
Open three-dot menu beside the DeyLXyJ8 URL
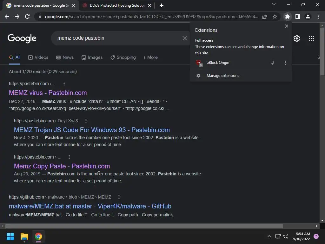[86, 121]
